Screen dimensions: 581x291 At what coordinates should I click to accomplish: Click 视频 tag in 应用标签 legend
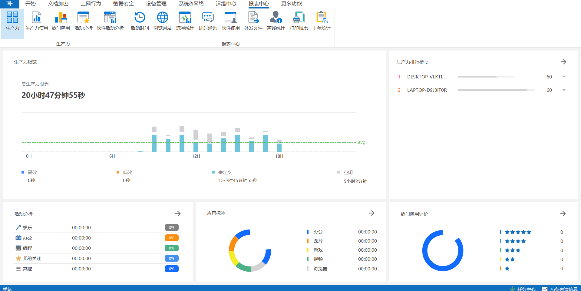(x=318, y=259)
